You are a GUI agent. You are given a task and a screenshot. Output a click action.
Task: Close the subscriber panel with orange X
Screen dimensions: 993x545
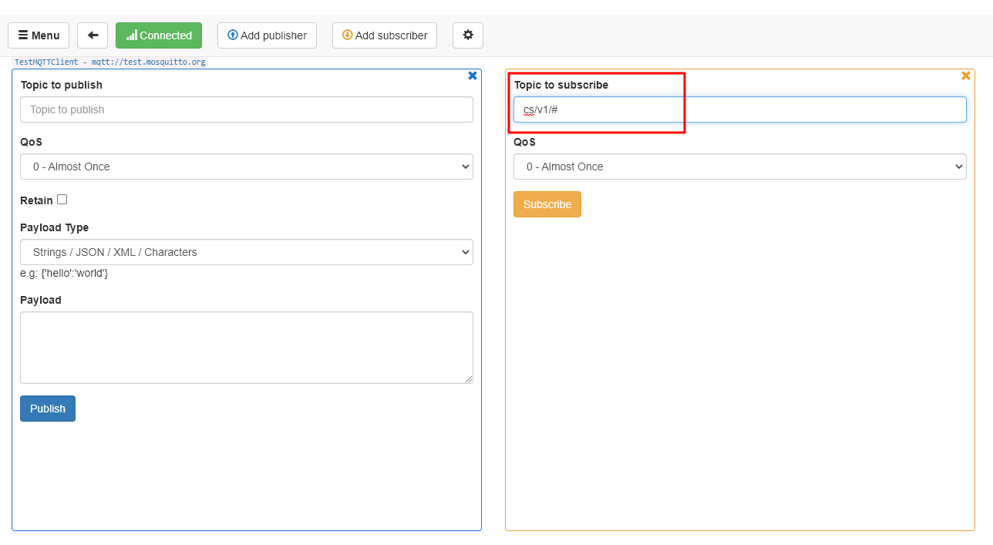965,76
